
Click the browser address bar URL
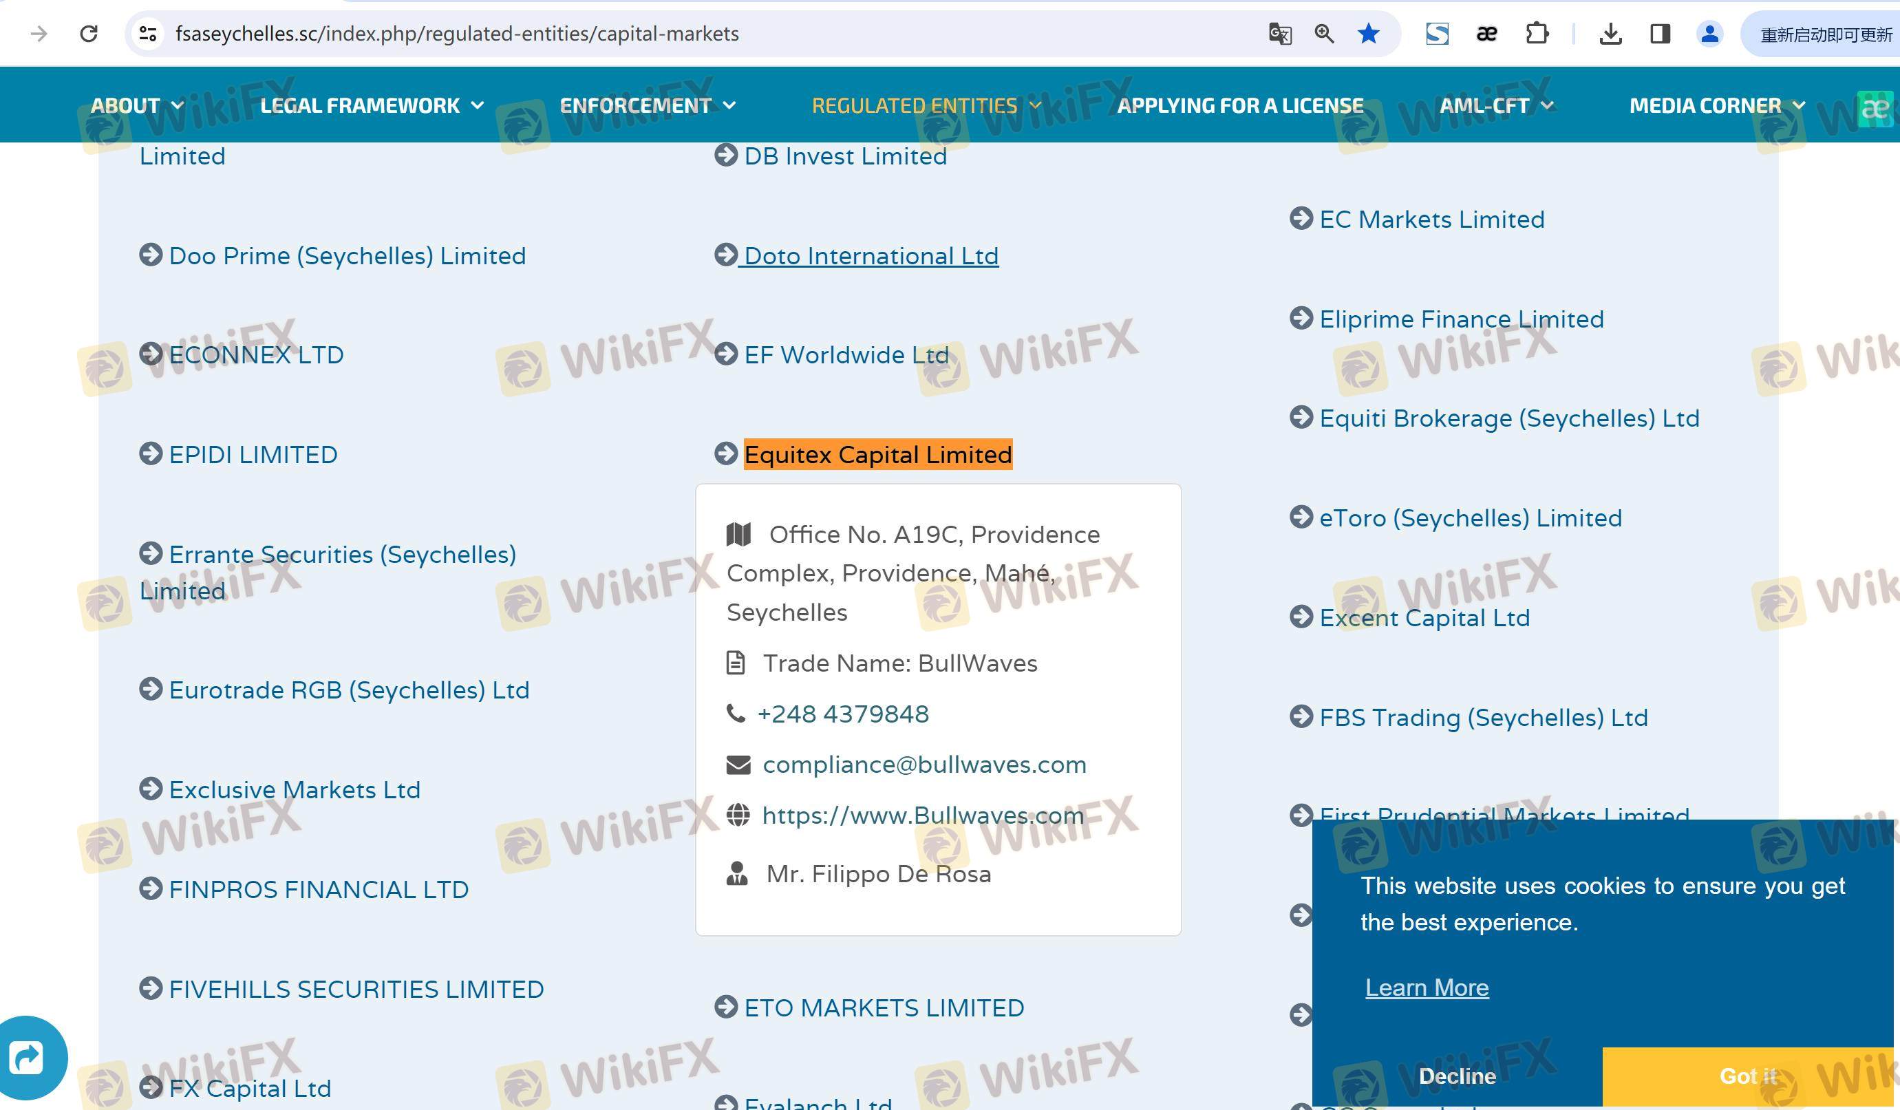457,34
